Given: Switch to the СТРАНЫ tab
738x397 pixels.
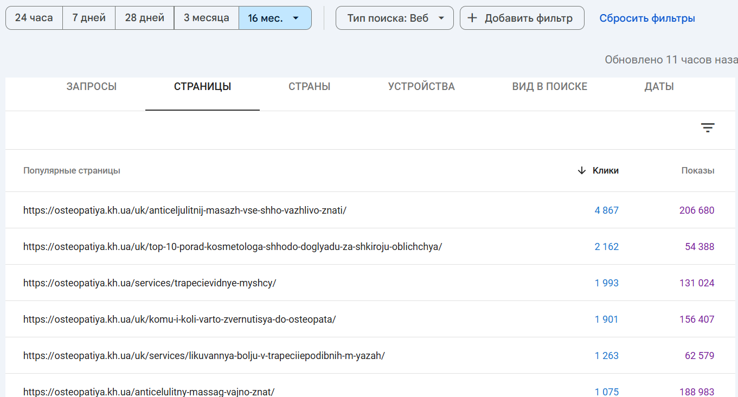Looking at the screenshot, I should tap(310, 87).
